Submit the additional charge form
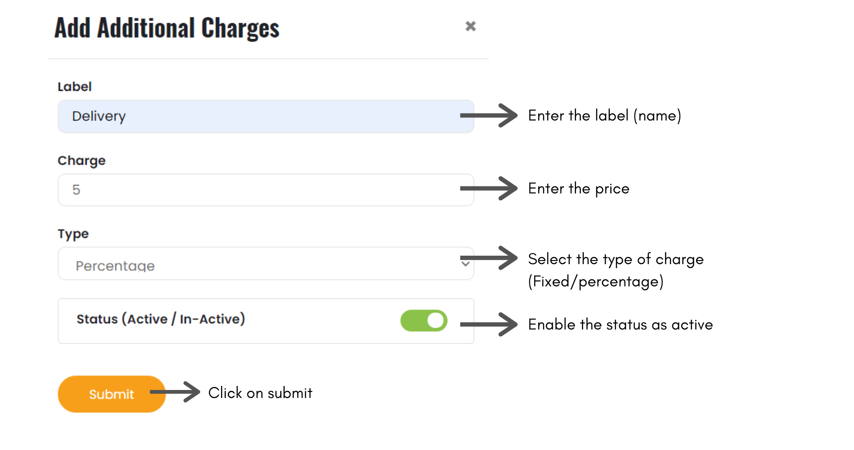This screenshot has height=450, width=854. click(x=112, y=394)
